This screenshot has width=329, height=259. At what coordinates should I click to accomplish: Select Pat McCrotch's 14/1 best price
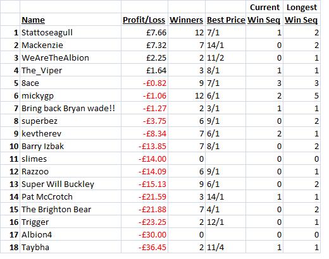225,196
